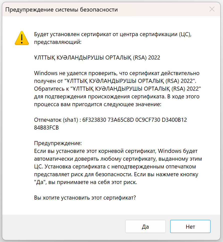Click the question Вы хотите установить этот сертификат?
Screen dimensions: 223x242
[85, 198]
